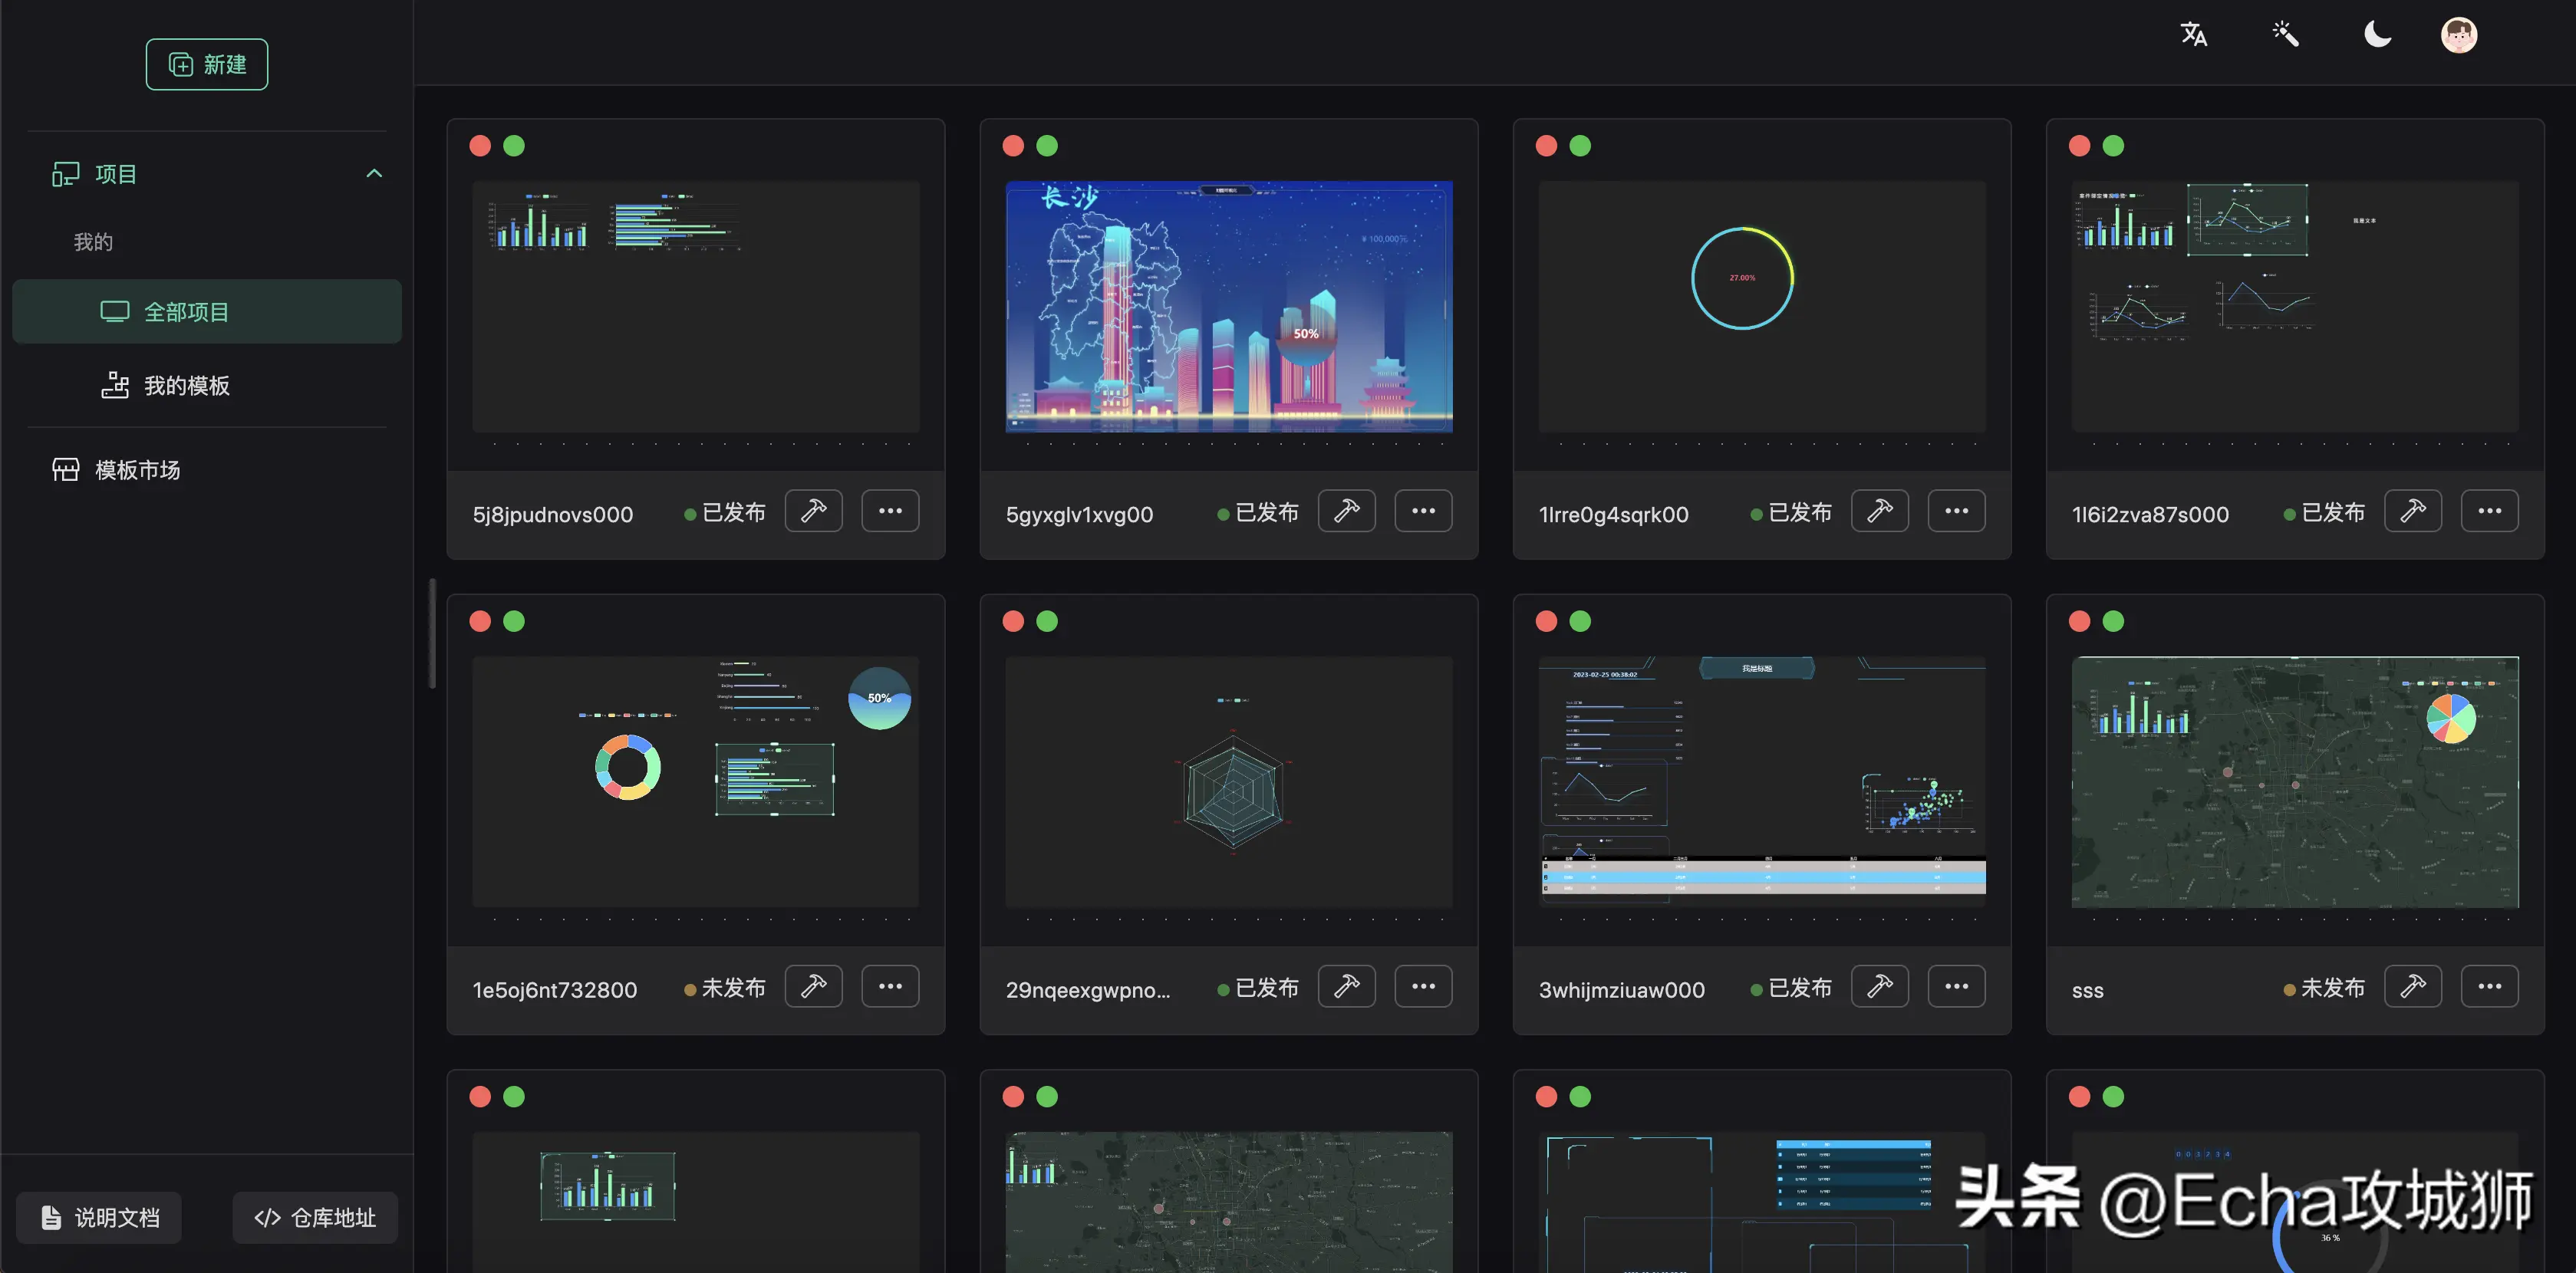Screen dimensions: 2576x1273
Task: Click 已发布 status on 5gyxglv1xvg00
Action: (x=1258, y=512)
